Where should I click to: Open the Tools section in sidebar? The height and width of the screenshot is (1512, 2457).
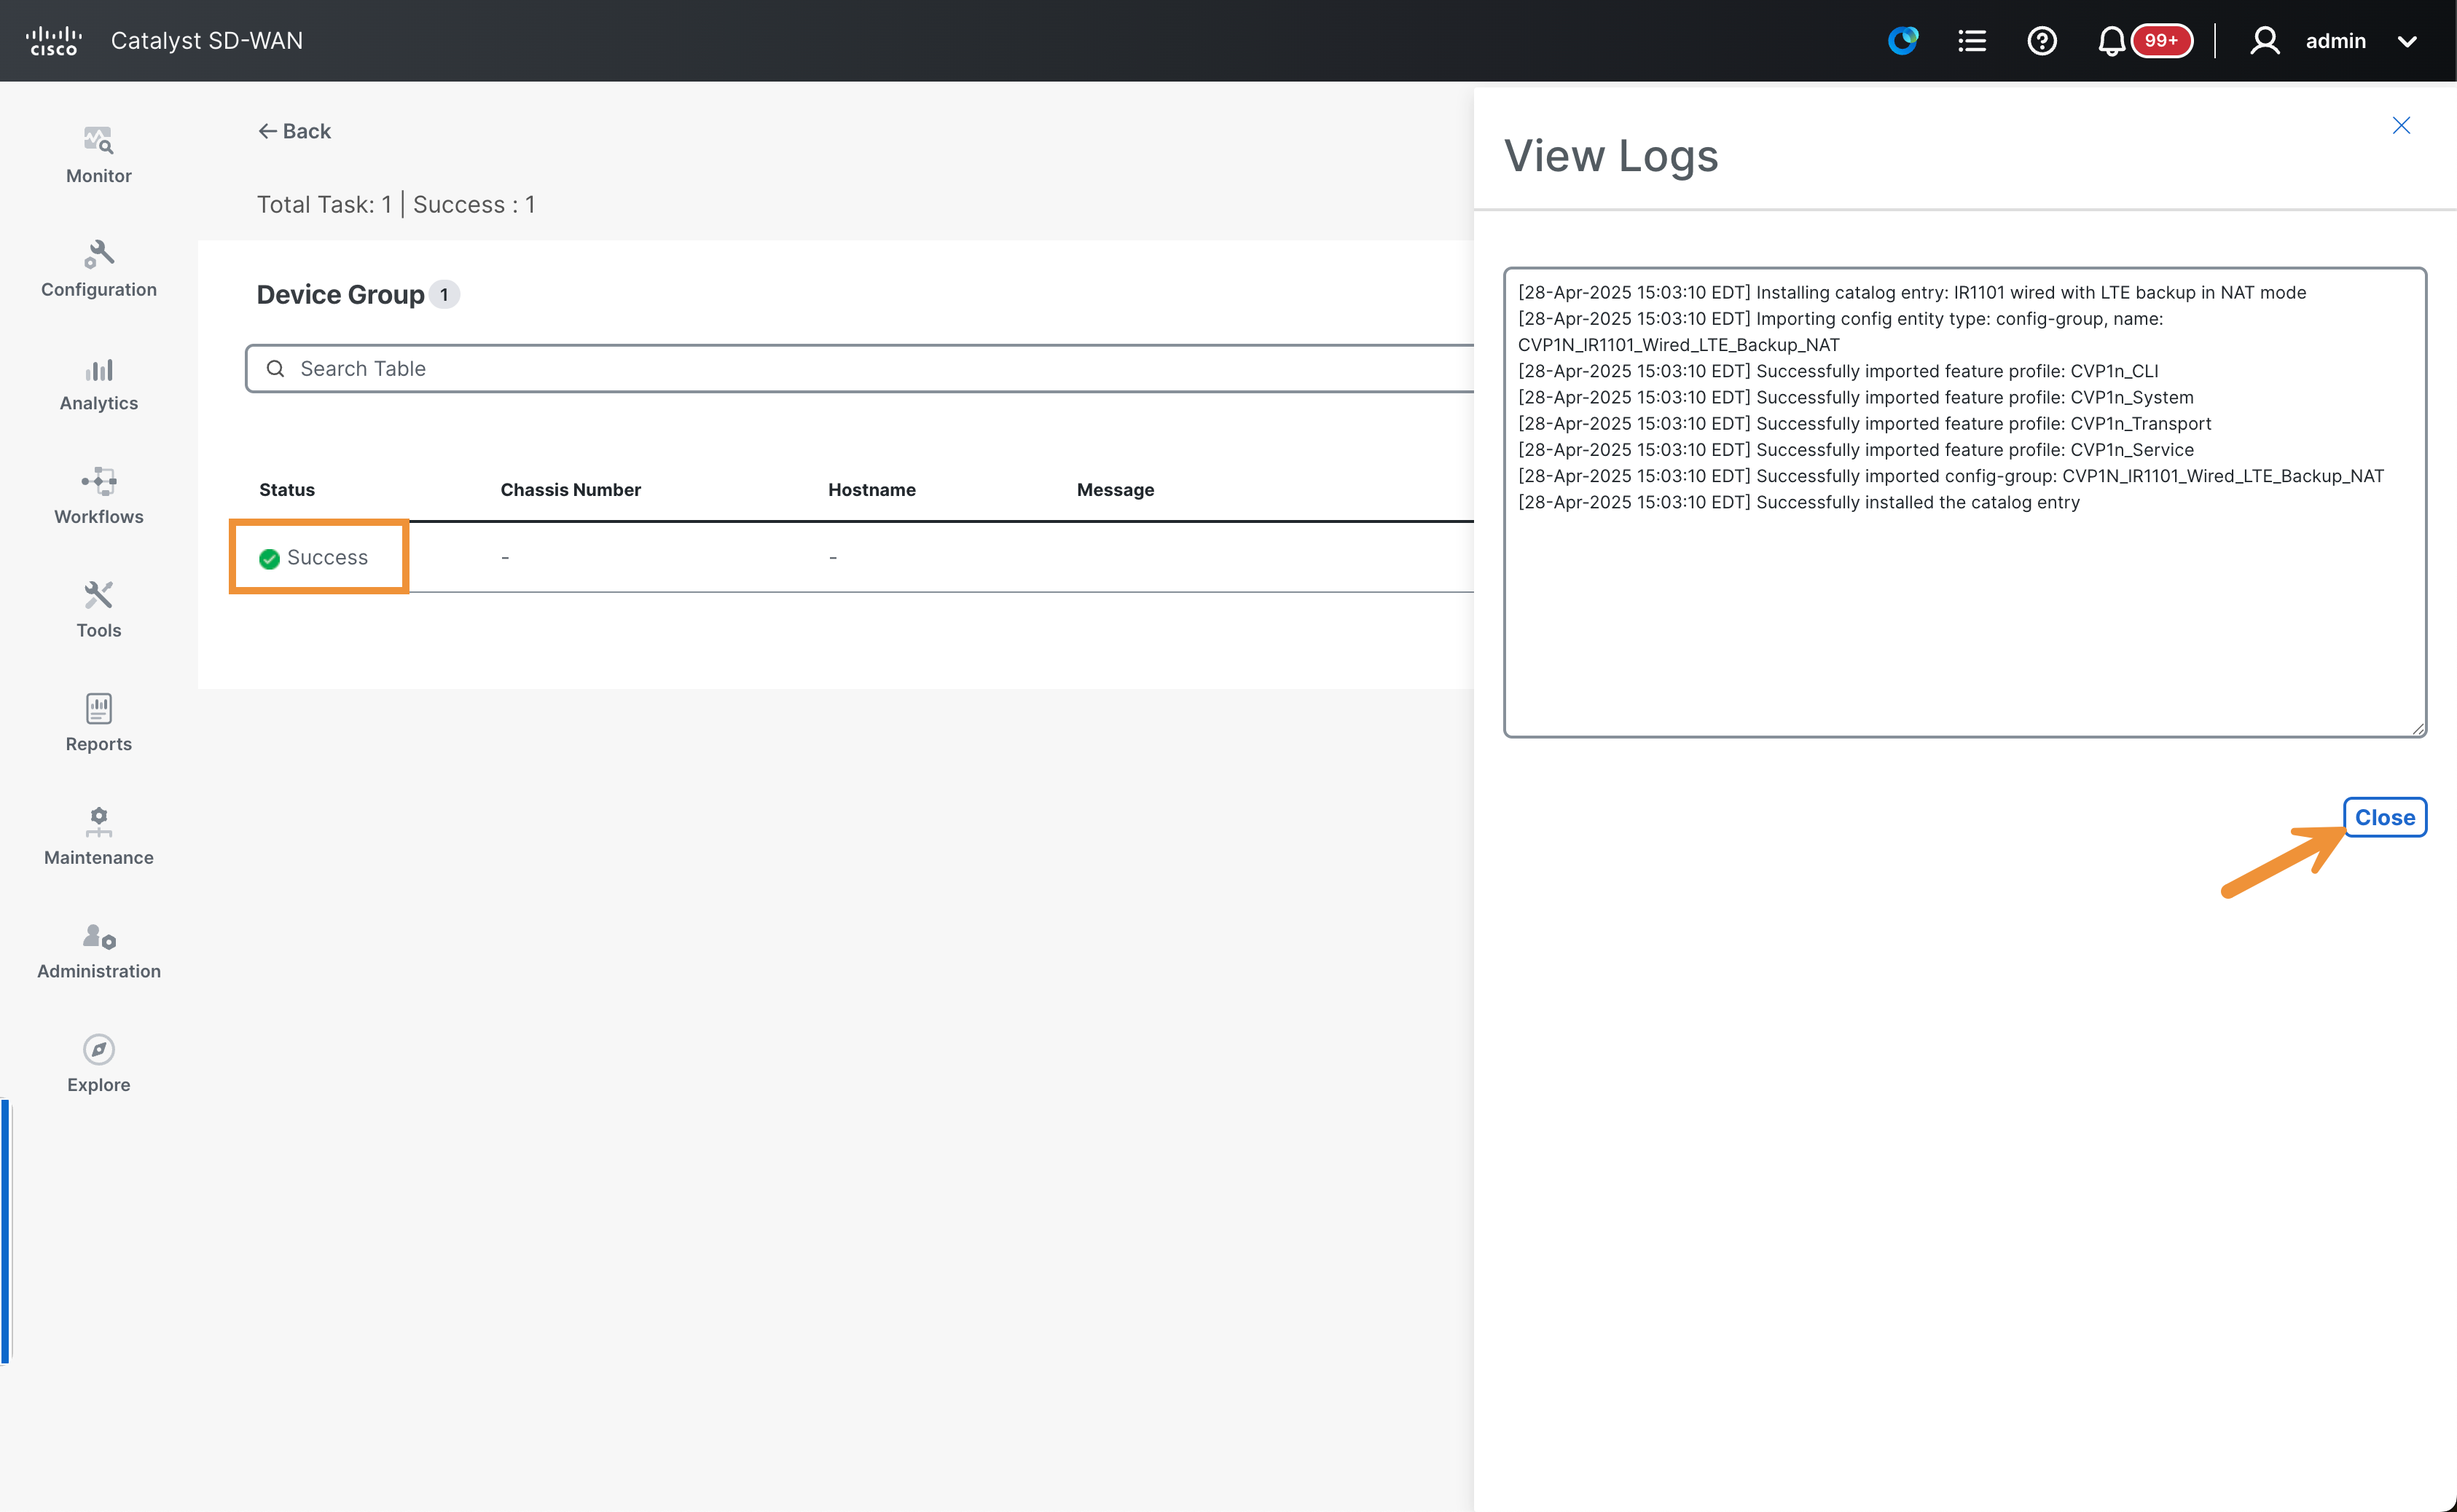pos(98,610)
